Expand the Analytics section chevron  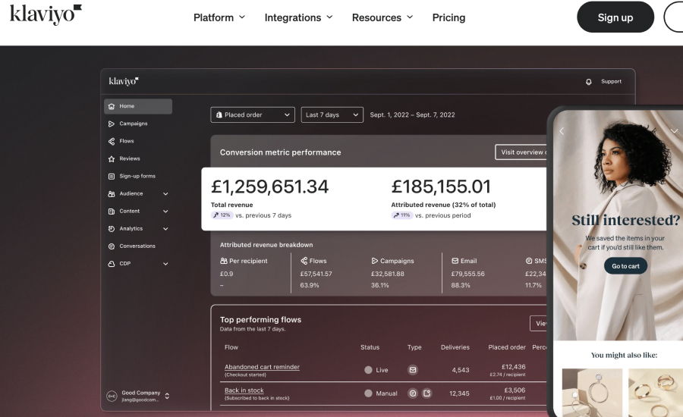165,228
